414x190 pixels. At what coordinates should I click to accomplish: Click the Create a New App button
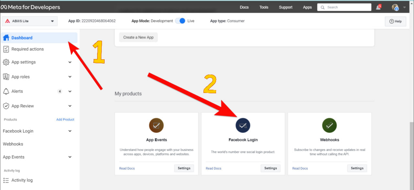[138, 37]
